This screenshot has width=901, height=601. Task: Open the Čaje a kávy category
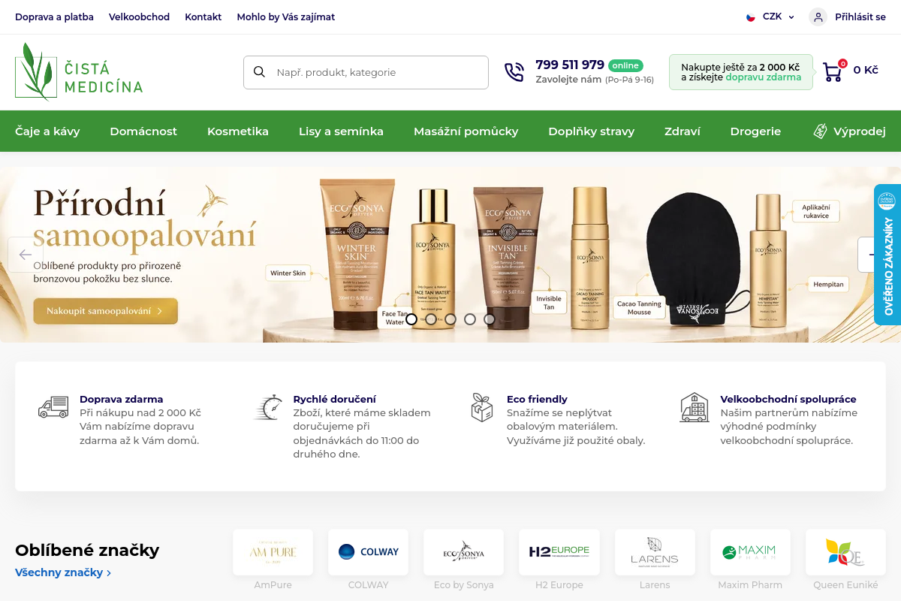coord(47,131)
